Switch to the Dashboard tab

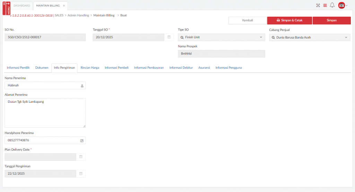pos(21,6)
